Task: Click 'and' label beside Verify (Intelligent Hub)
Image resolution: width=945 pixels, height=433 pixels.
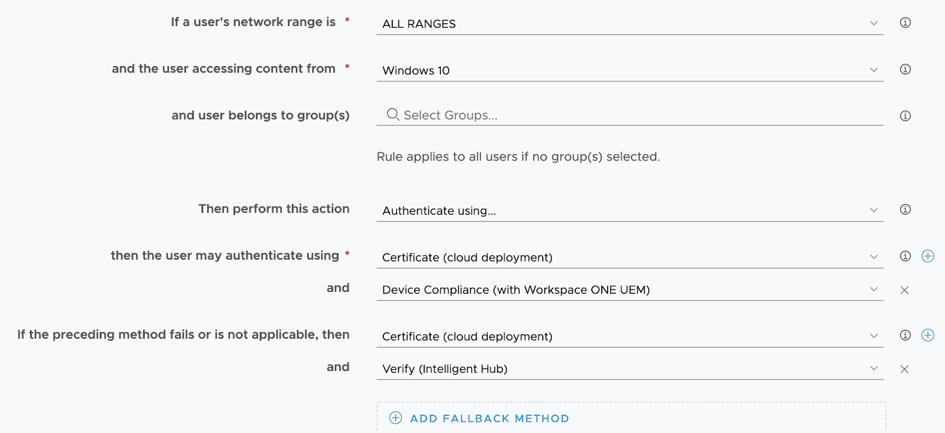Action: pyautogui.click(x=338, y=367)
